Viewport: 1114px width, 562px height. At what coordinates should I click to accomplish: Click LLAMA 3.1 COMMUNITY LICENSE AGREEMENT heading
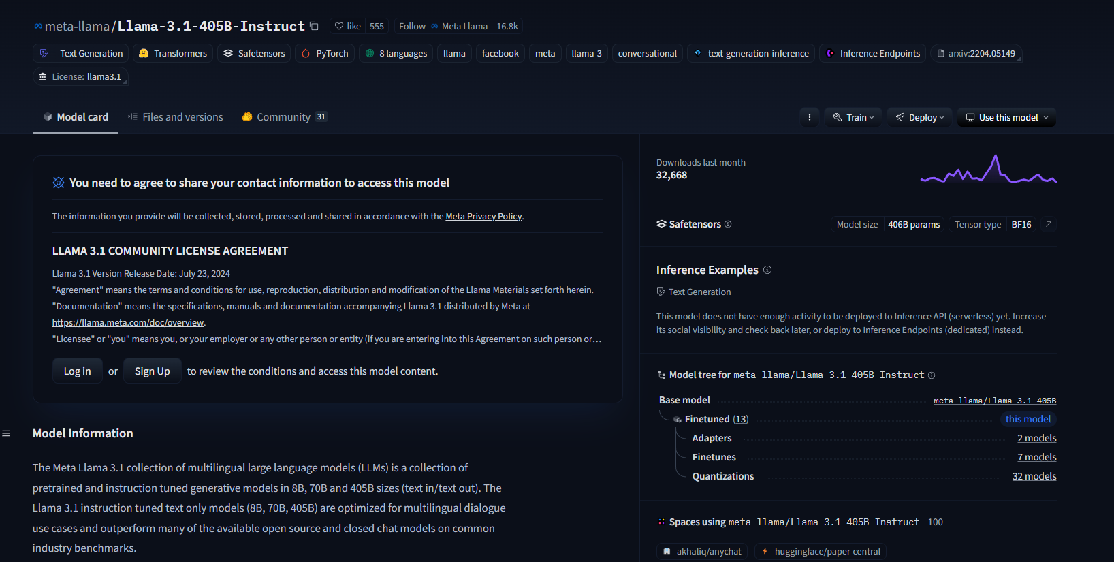[170, 251]
